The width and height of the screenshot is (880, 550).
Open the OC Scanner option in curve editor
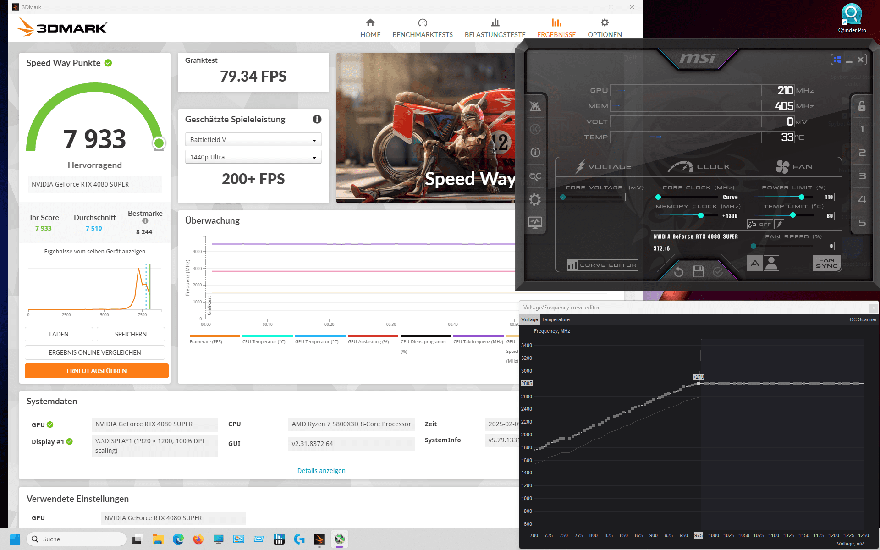tap(863, 319)
